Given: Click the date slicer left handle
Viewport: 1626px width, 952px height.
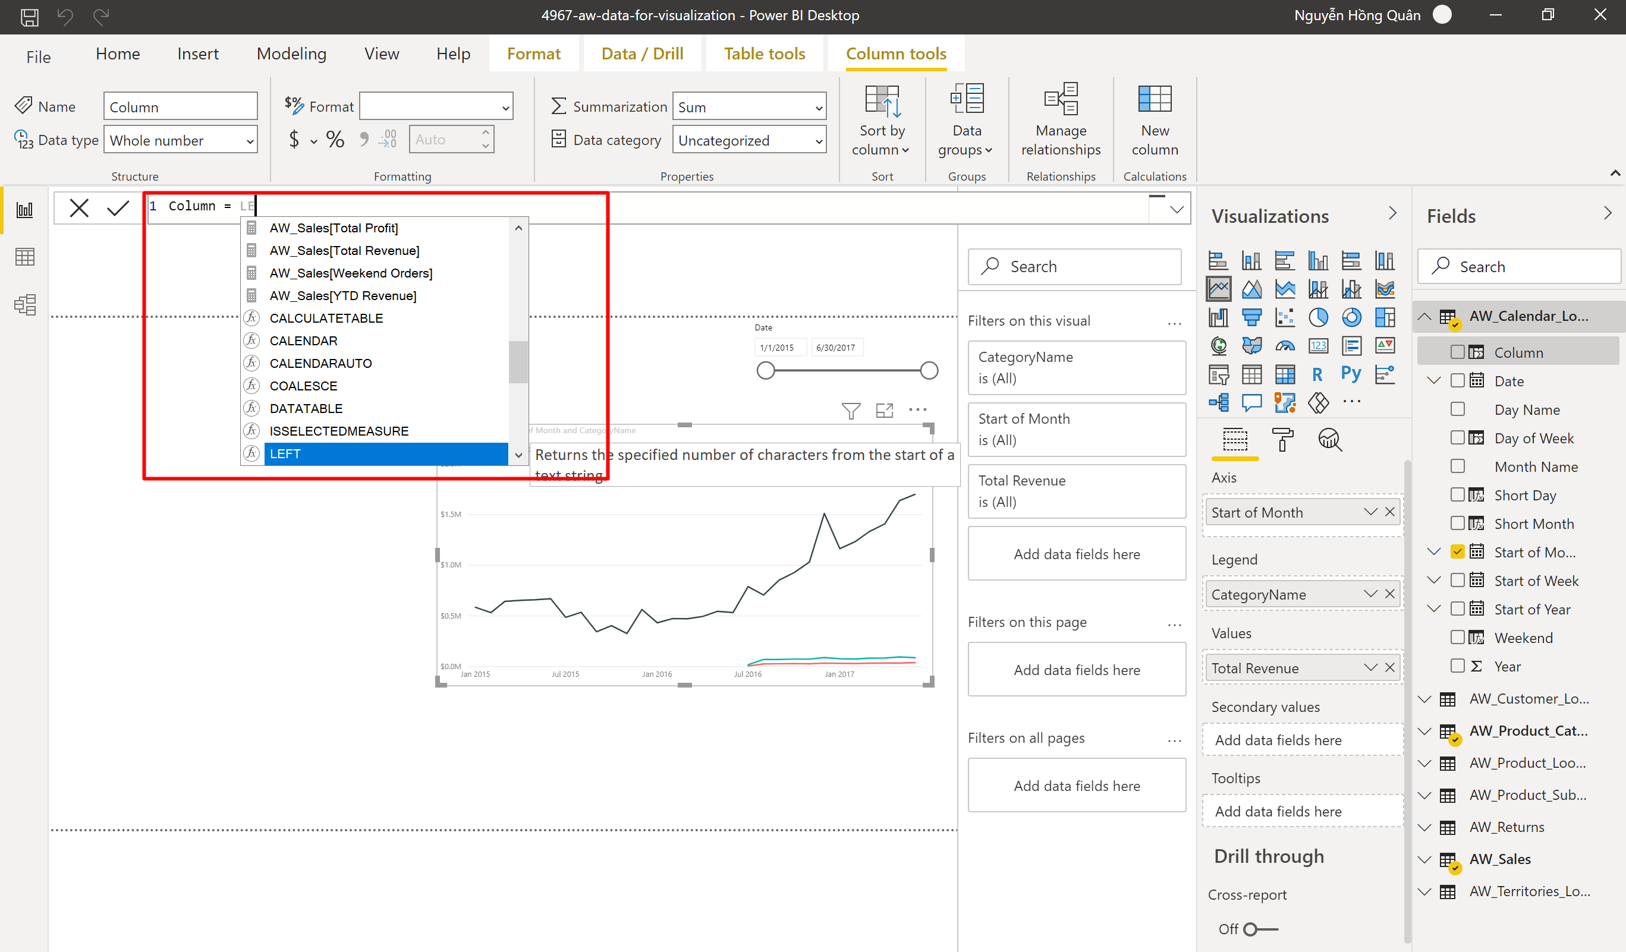Looking at the screenshot, I should (x=766, y=370).
